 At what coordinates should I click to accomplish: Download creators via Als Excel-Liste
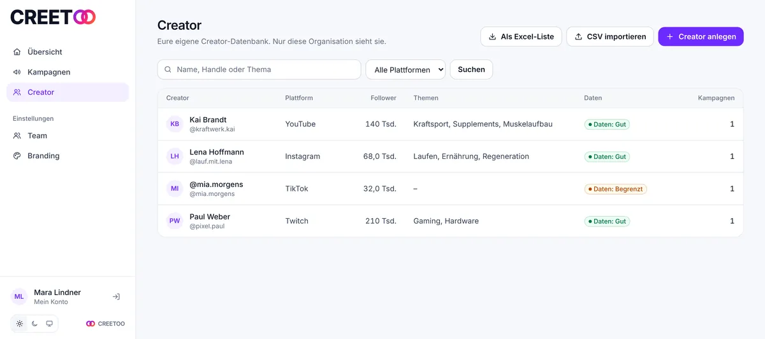pyautogui.click(x=521, y=37)
